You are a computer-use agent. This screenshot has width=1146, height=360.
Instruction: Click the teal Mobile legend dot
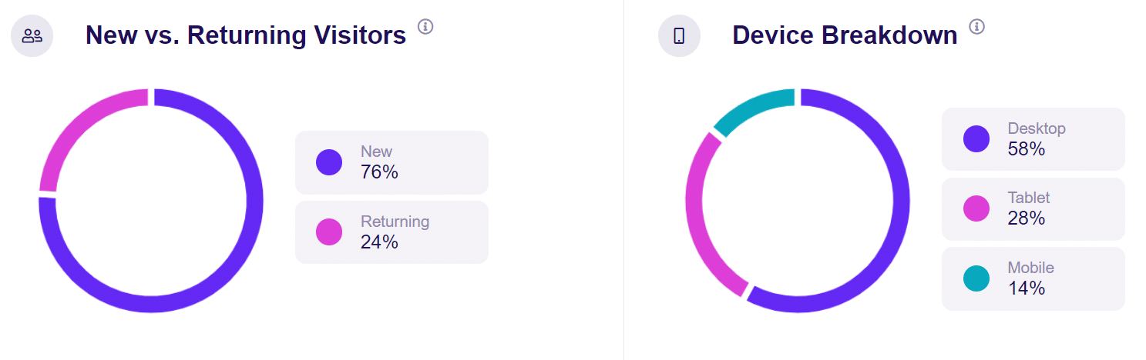pos(976,278)
